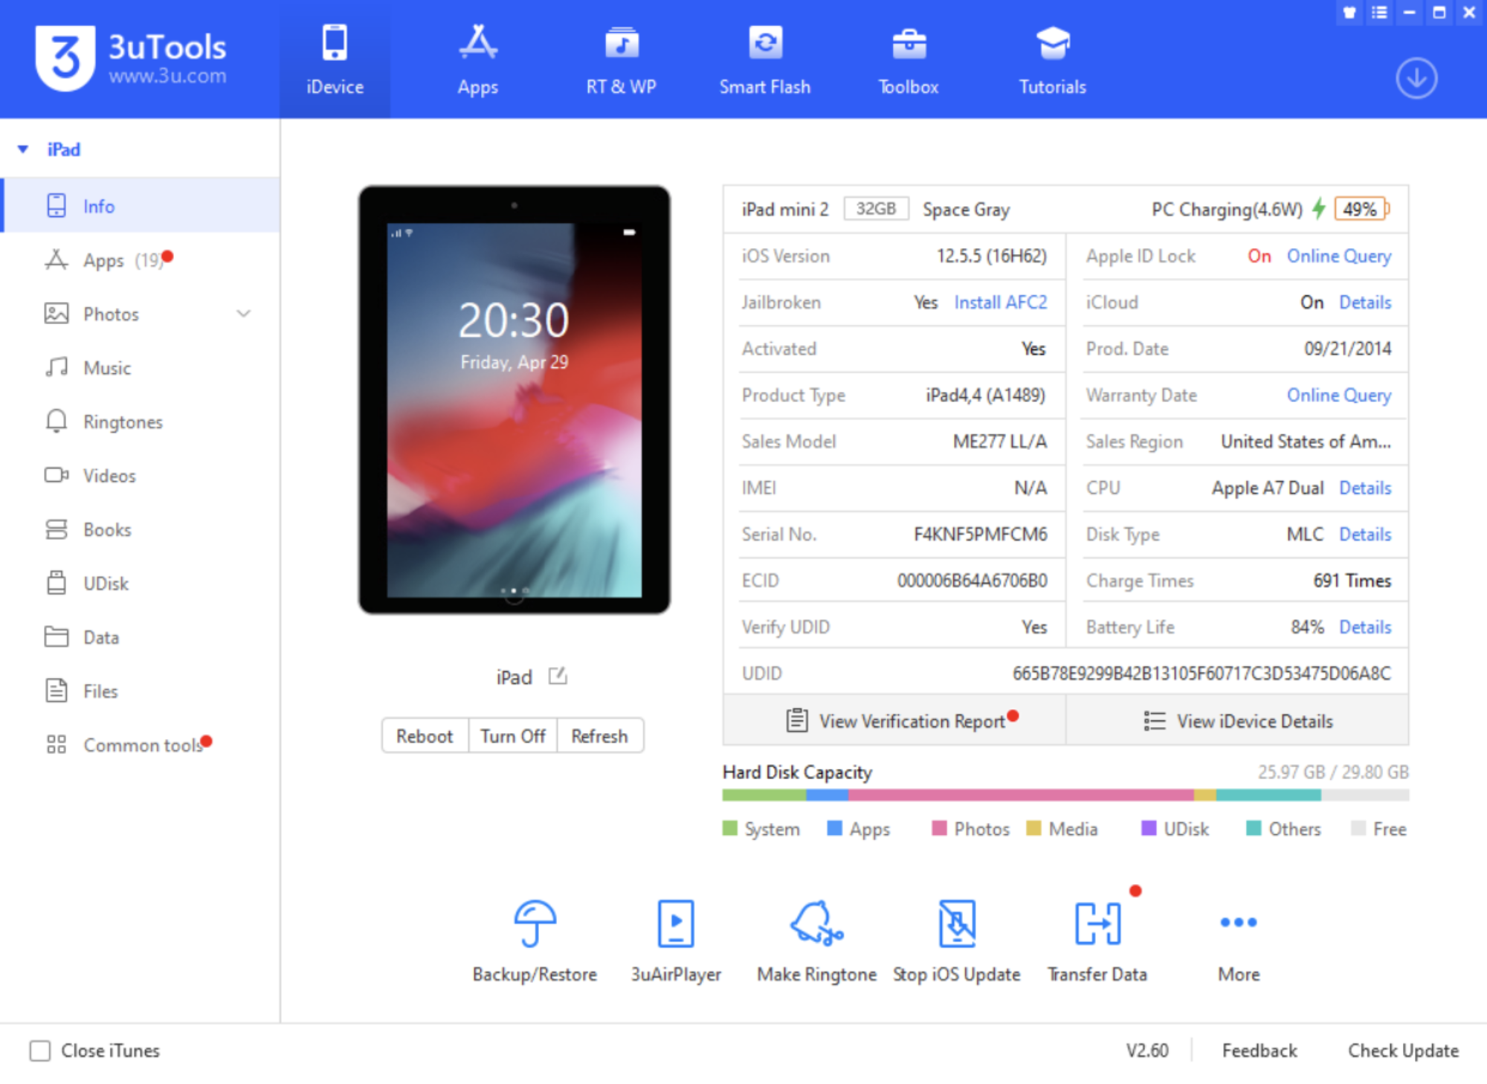Start Backup/Restore
Viewport: 1487px width, 1084px height.
(x=535, y=937)
